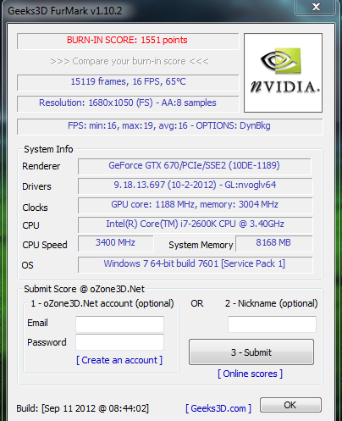Click the 15119 frames, 16 FPS, 65°C field

tap(128, 82)
